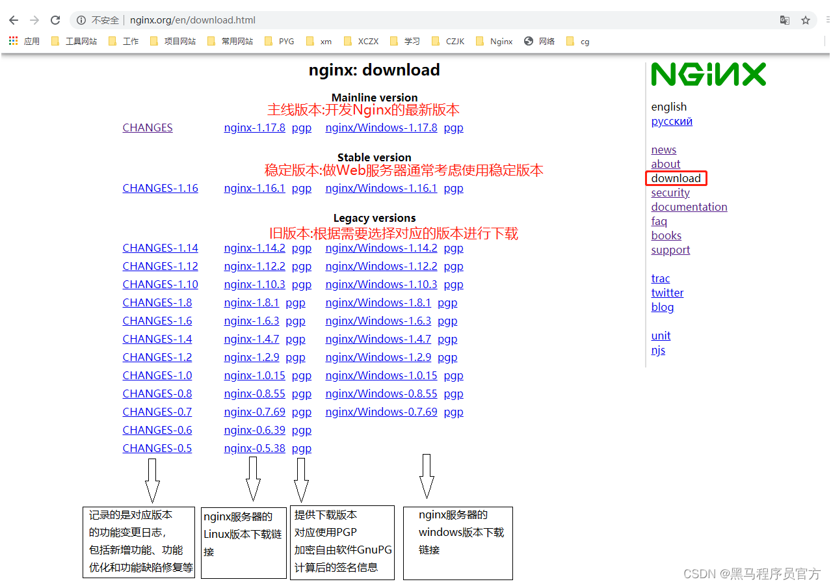The image size is (831, 586).
Task: Click the browser forward arrow
Action: 34,20
